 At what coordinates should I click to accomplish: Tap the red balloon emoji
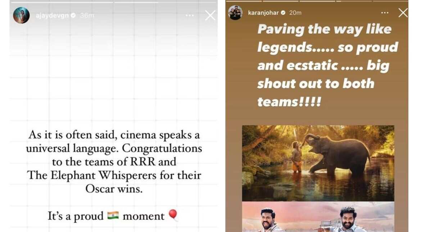tap(173, 215)
